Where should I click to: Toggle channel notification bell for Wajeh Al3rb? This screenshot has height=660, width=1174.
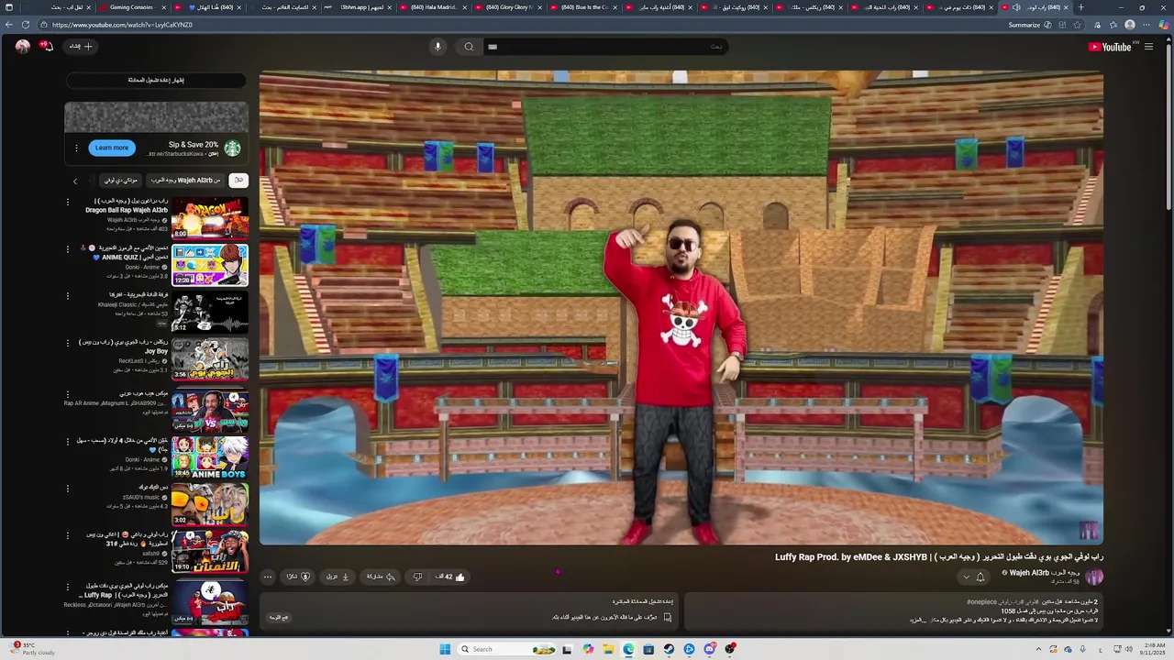click(980, 577)
